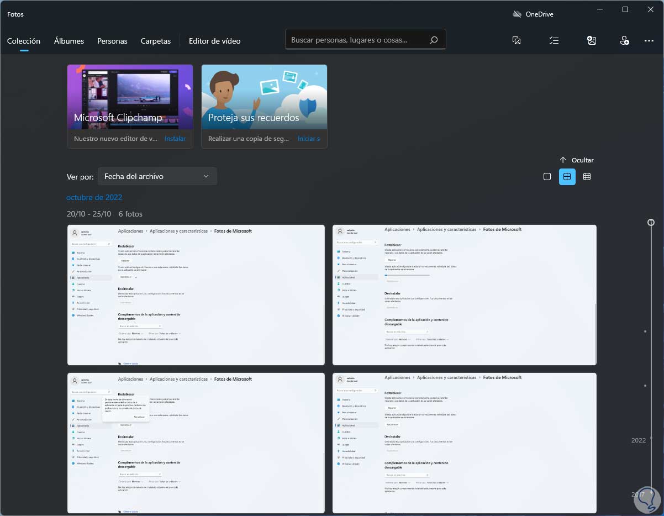
Task: Click the import pictures icon
Action: coord(592,40)
